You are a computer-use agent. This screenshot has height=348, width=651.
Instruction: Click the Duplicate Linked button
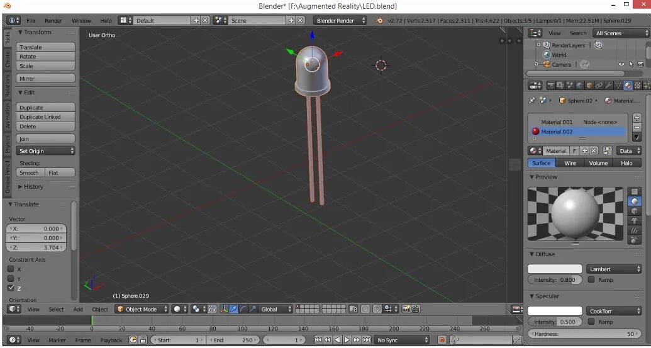pos(46,116)
